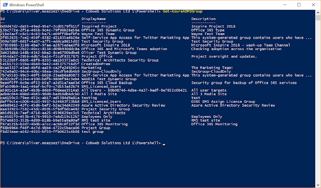The height and width of the screenshot is (188, 321).
Task: Click 'RMS test site' display name
Action: (x=96, y=120)
